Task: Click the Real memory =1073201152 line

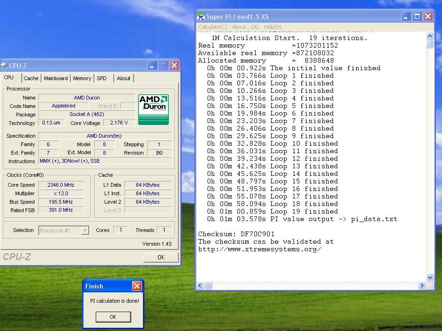Action: pos(268,46)
